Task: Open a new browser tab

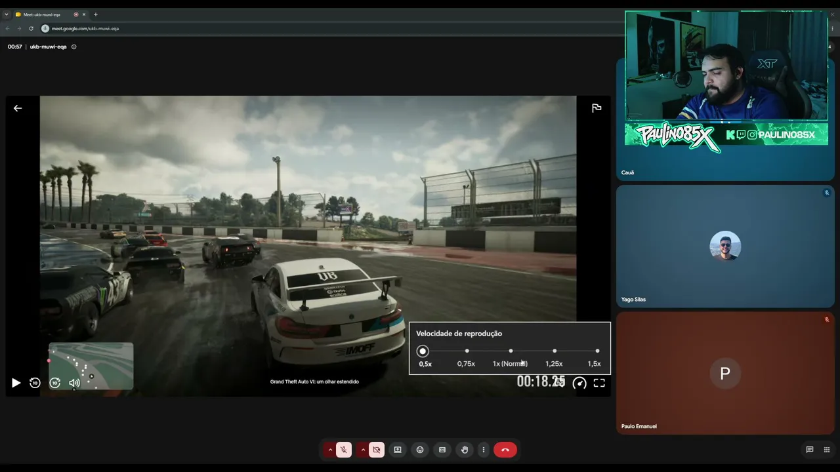Action: (96, 14)
